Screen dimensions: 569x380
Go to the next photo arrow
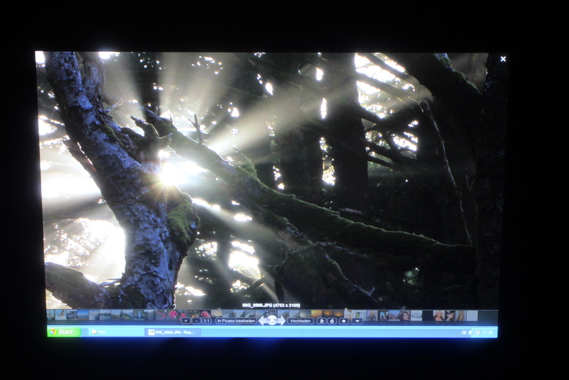[281, 321]
